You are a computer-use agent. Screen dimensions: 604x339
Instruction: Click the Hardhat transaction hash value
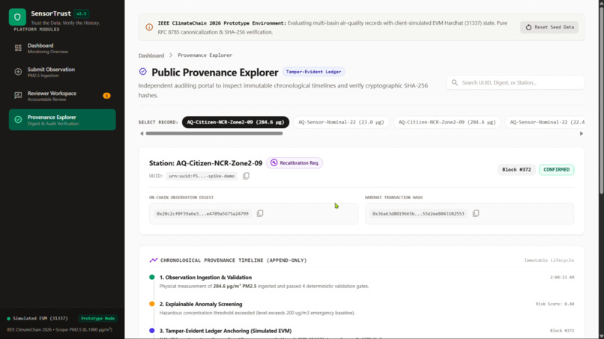coord(418,213)
